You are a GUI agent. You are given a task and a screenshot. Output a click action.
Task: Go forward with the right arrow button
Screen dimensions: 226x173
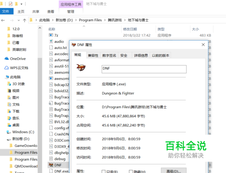[x=12, y=20]
